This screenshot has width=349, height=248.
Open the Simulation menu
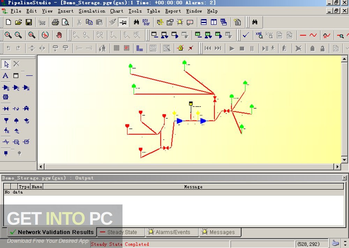click(x=92, y=11)
